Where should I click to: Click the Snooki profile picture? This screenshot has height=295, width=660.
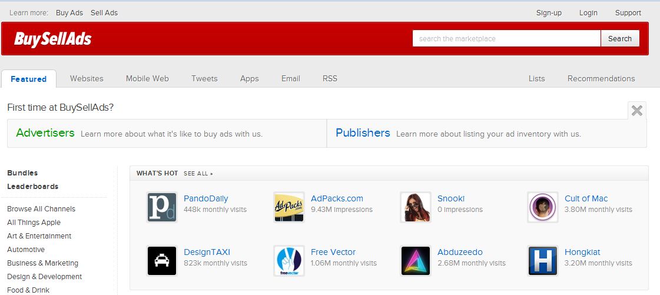415,207
